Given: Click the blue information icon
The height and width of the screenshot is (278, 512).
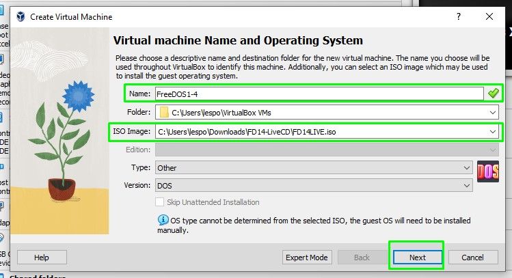Looking at the screenshot, I should pos(163,220).
